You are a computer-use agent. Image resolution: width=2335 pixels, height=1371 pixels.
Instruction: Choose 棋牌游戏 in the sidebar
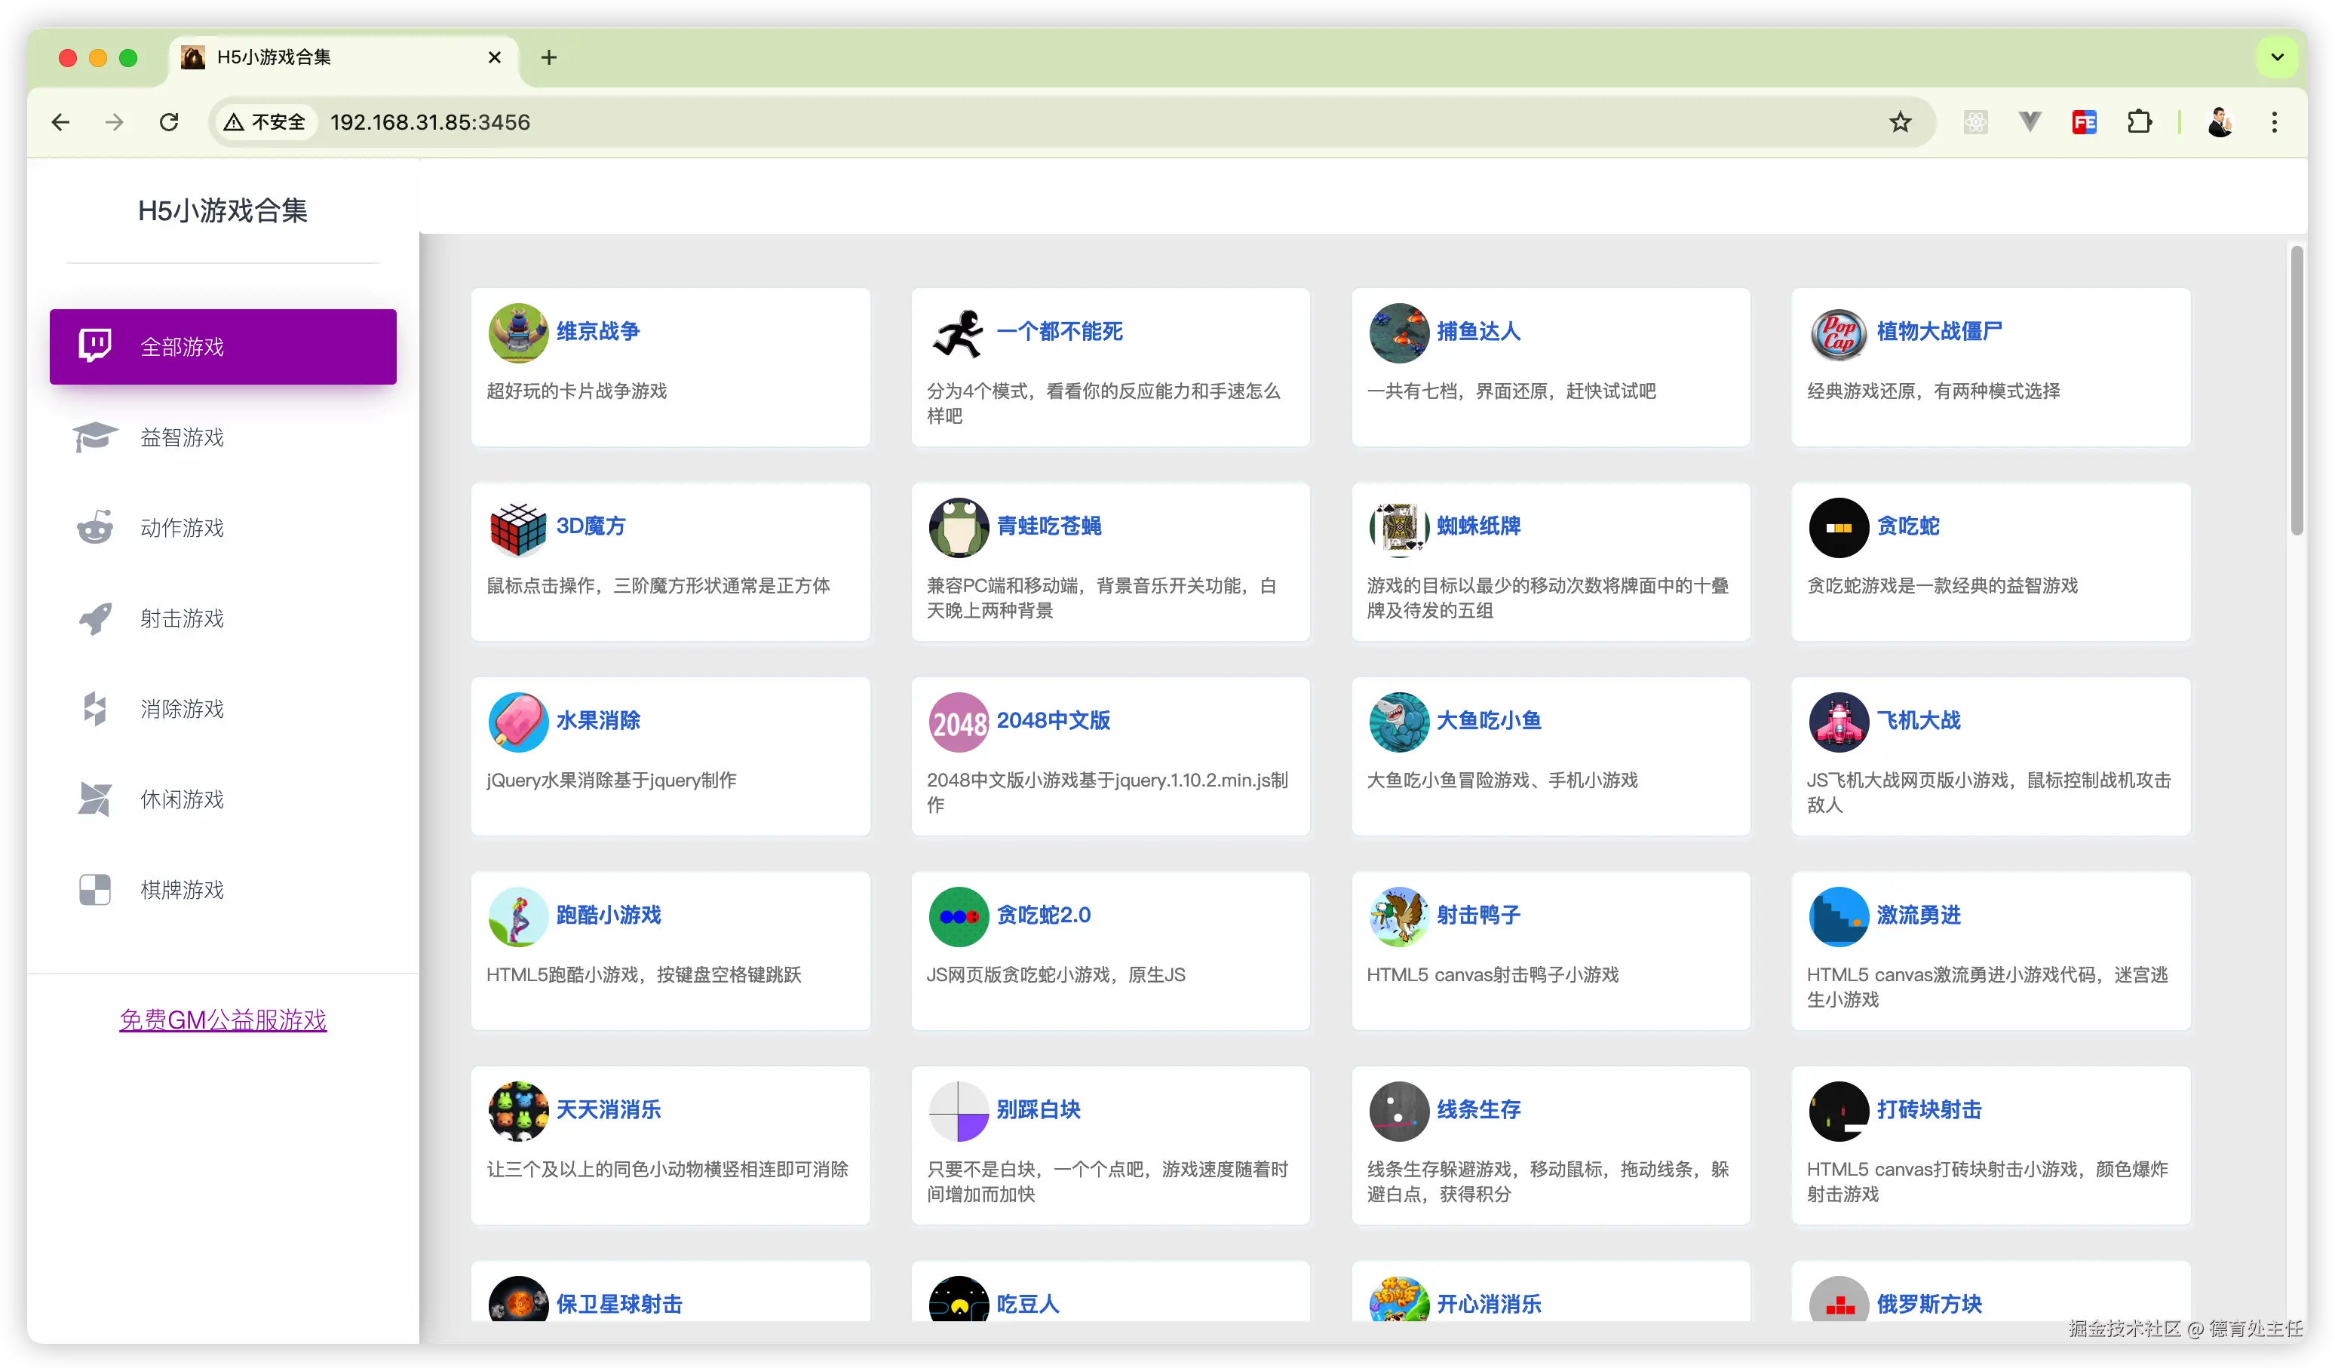(183, 889)
